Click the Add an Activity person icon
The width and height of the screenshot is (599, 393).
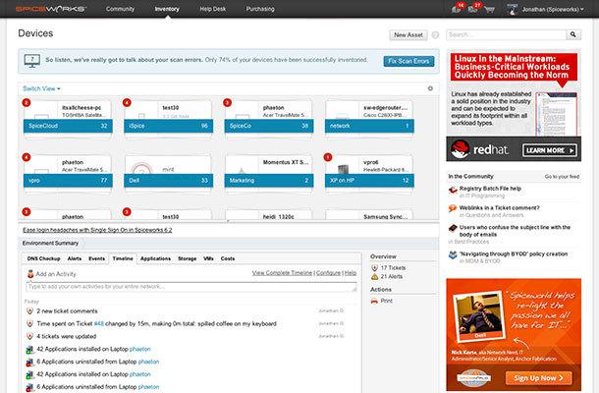(x=30, y=274)
